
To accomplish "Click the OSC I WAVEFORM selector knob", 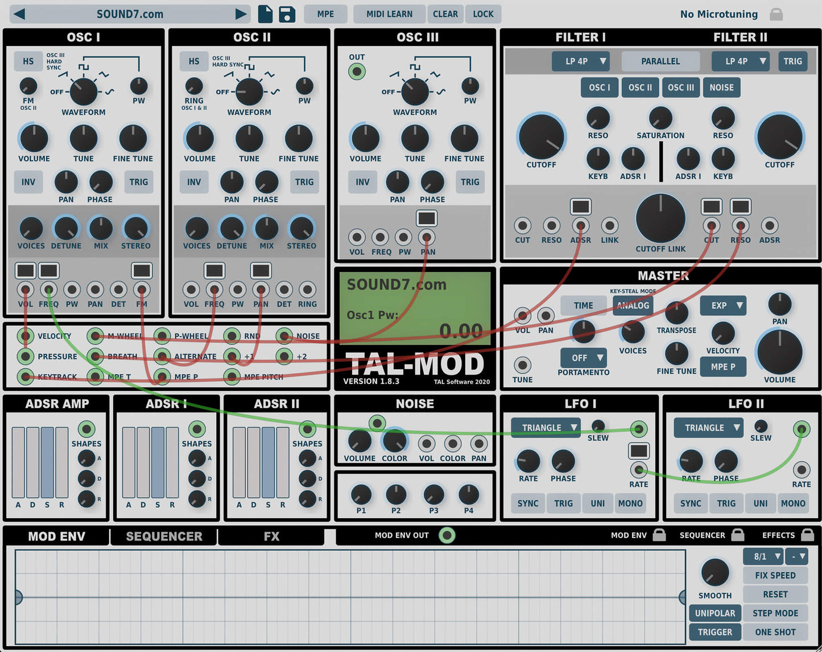I will (84, 91).
